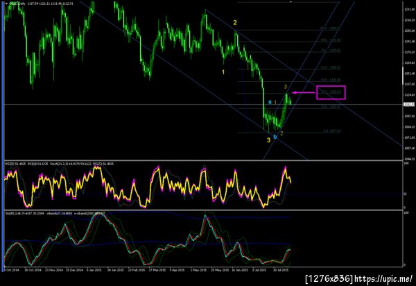Select the blue b wave label
This screenshot has height=286, width=416.
[x=275, y=137]
